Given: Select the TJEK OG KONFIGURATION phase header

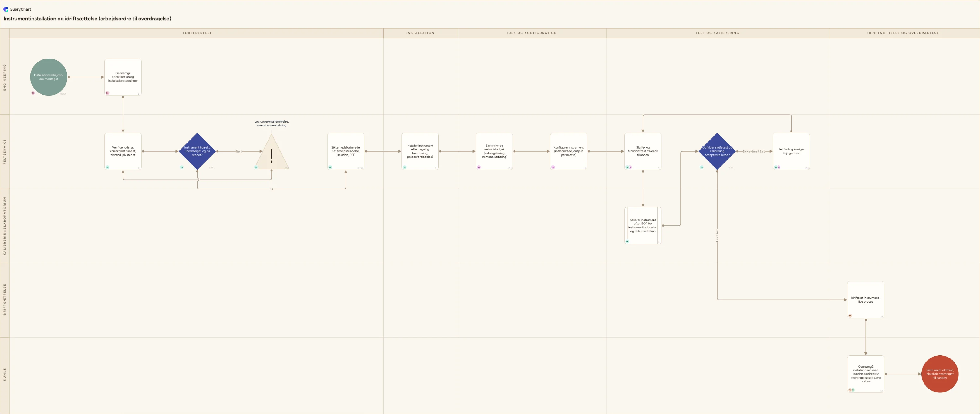Looking at the screenshot, I should [532, 33].
